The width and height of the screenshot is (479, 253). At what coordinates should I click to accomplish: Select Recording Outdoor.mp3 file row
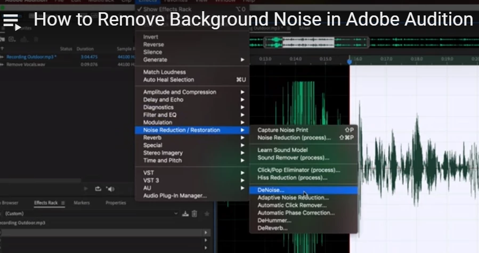tap(67, 57)
